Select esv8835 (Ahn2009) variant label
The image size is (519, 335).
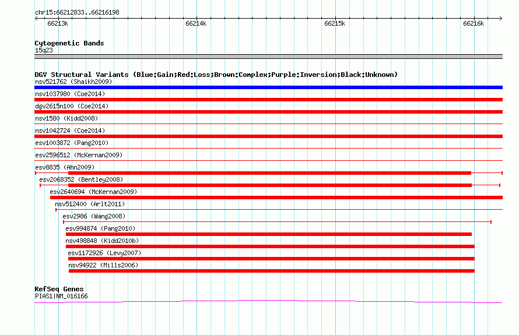(x=65, y=167)
